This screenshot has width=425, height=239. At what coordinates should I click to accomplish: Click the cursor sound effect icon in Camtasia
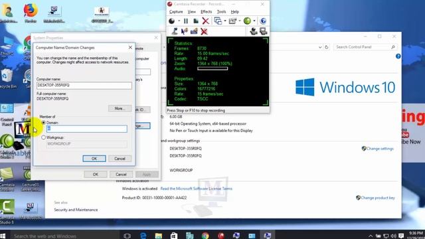point(185,31)
